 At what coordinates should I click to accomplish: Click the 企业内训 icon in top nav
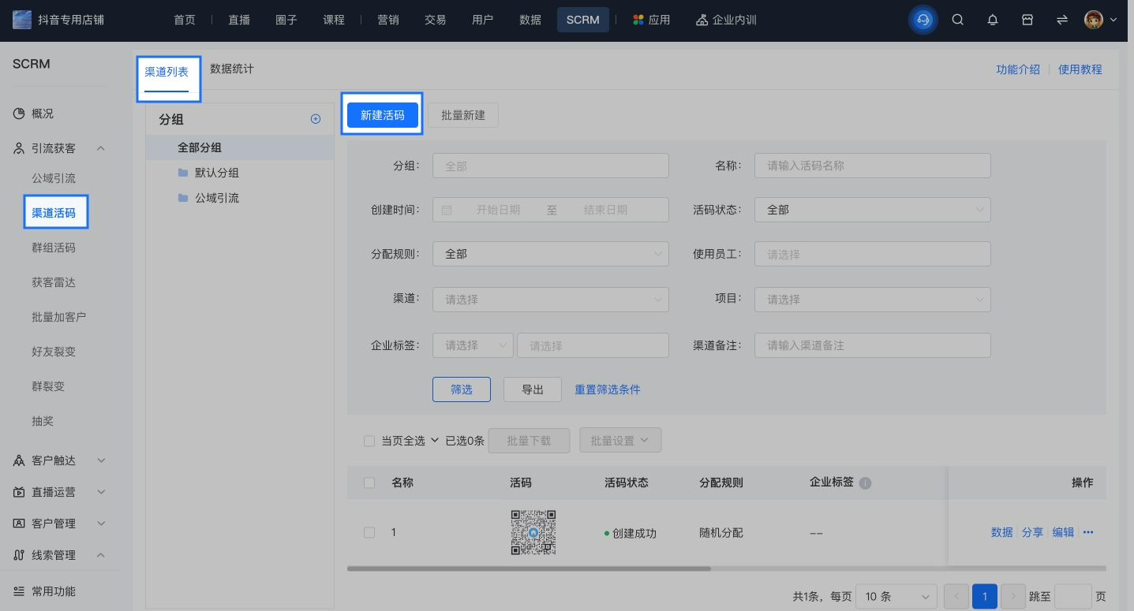(x=702, y=20)
